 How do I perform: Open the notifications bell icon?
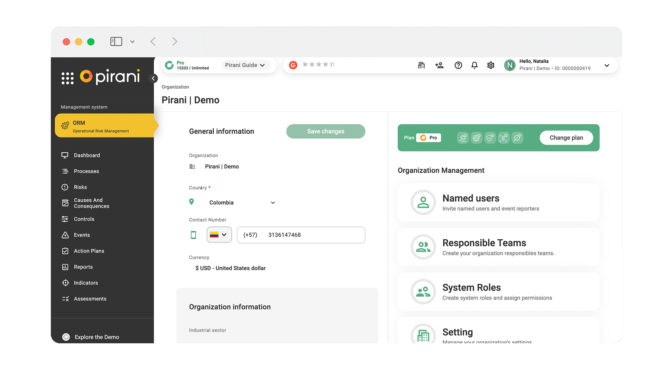(x=474, y=65)
